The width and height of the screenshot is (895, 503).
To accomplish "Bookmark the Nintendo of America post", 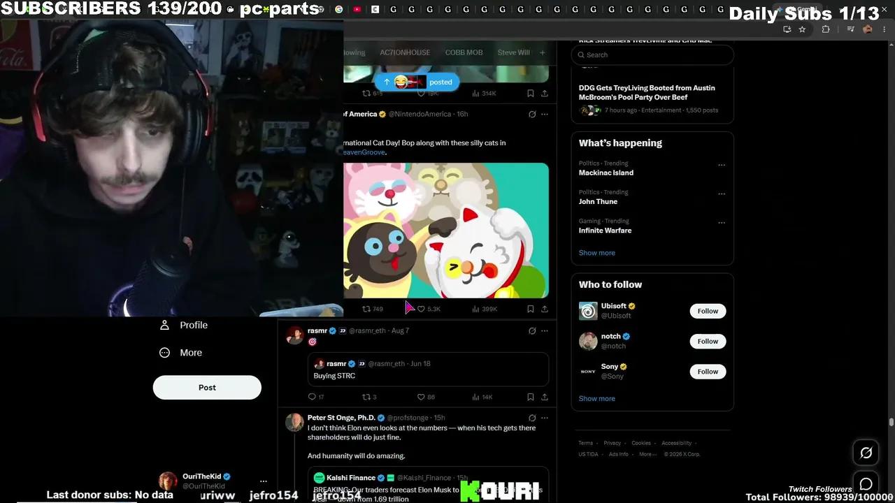I will point(530,309).
